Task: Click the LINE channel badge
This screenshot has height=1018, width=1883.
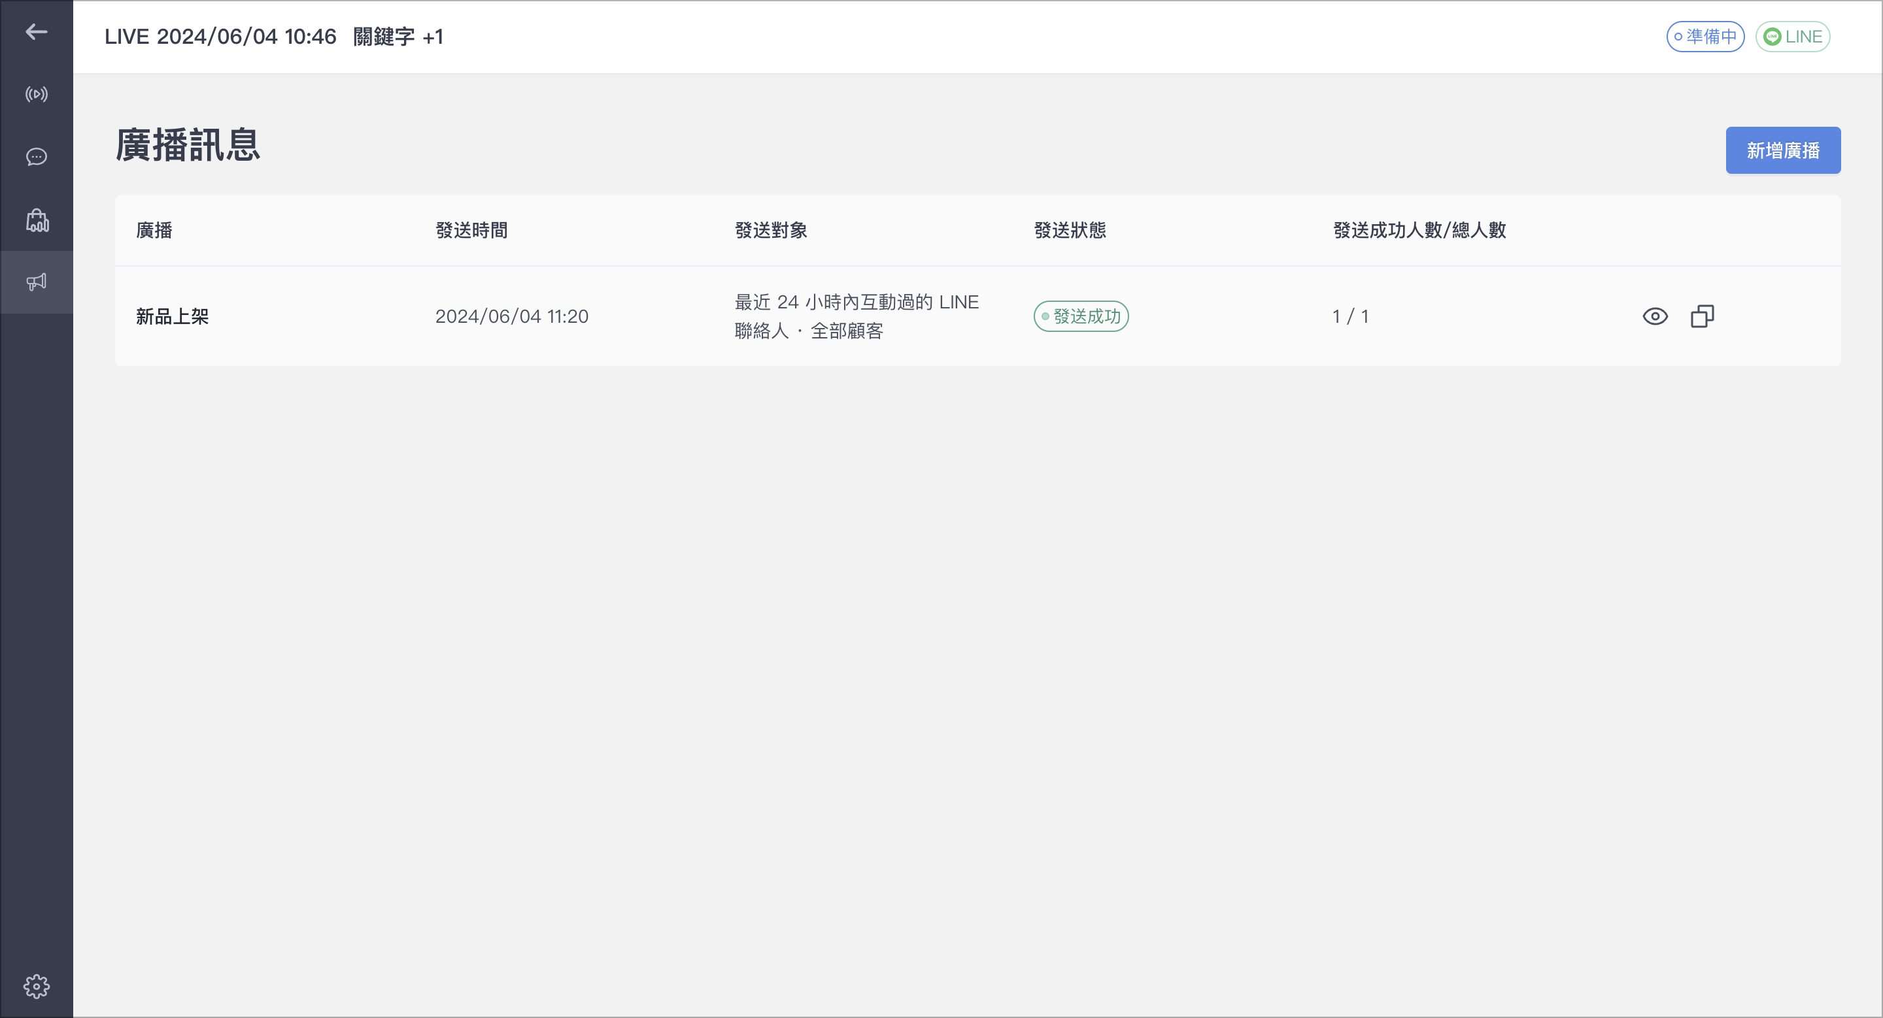Action: pos(1792,37)
